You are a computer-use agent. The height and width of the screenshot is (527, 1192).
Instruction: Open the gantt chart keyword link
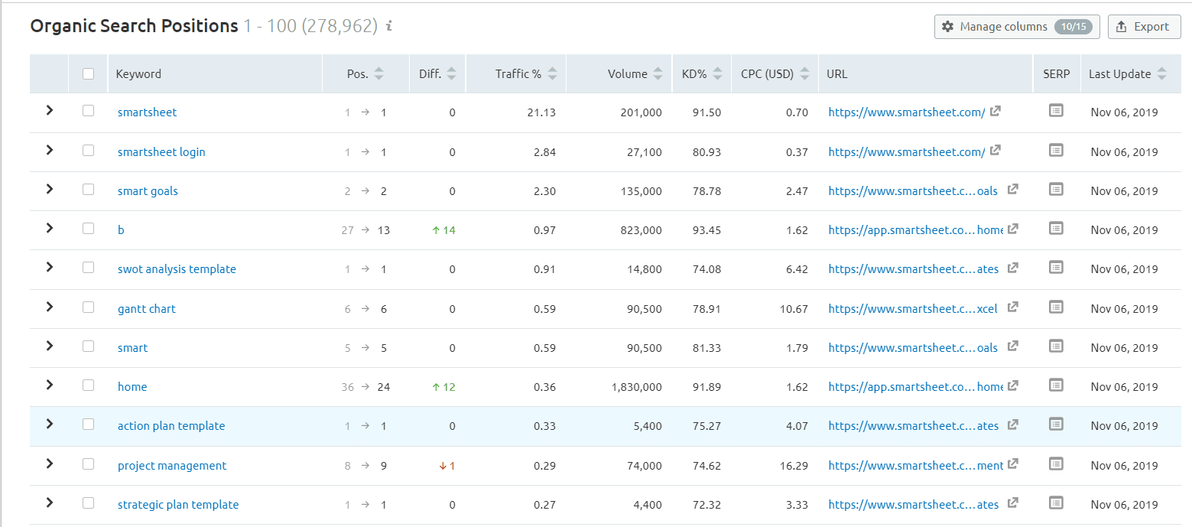(147, 309)
